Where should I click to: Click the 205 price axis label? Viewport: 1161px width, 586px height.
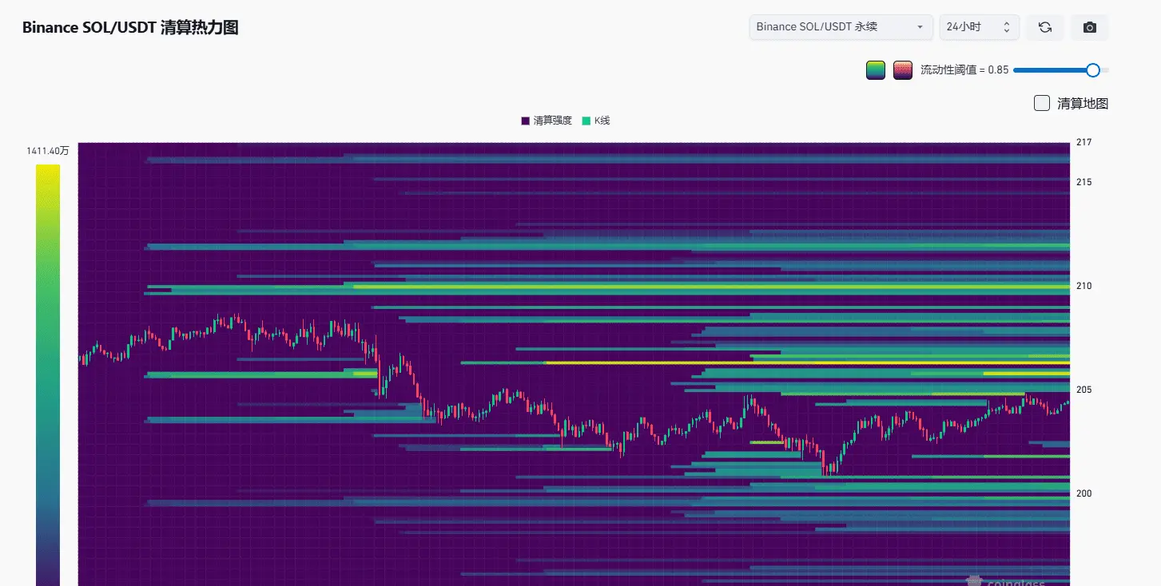click(1083, 390)
